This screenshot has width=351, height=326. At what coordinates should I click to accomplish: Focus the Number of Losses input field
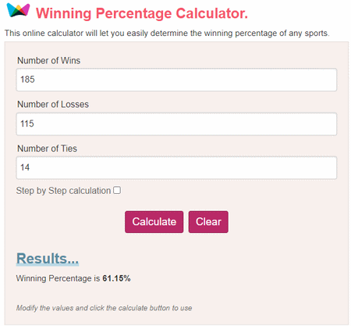coord(176,124)
